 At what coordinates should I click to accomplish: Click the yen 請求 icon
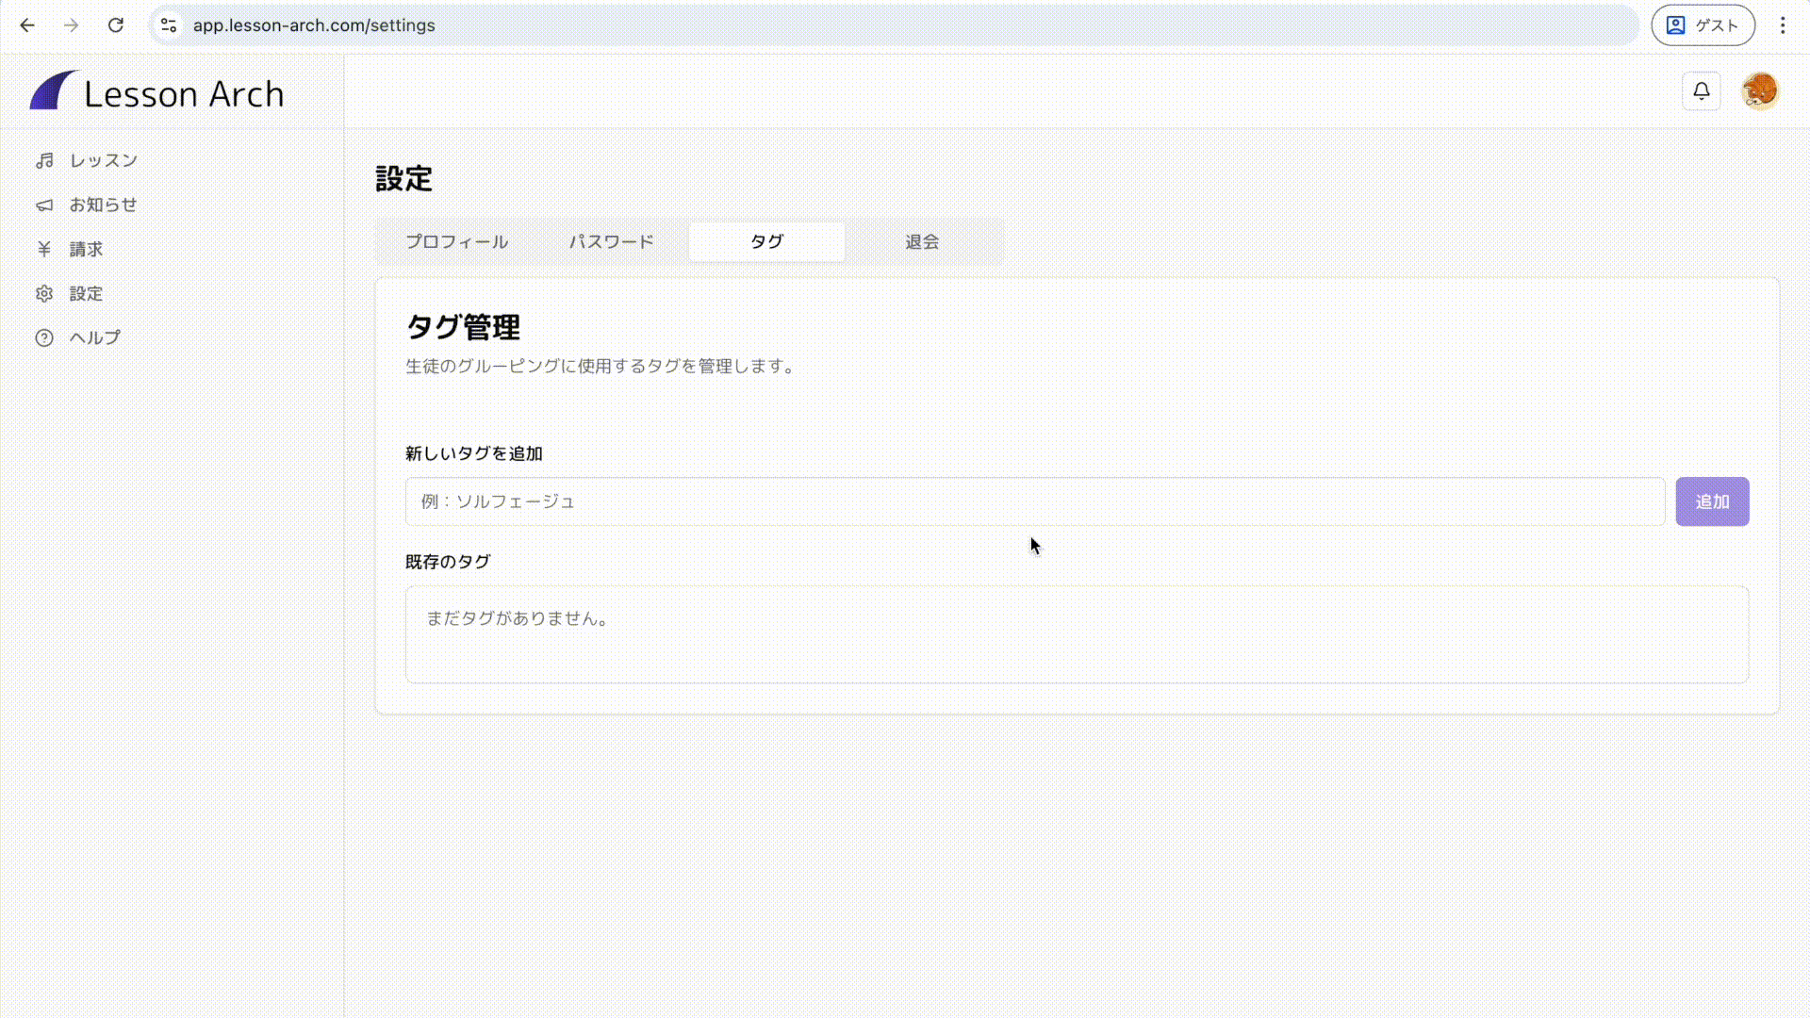coord(44,250)
